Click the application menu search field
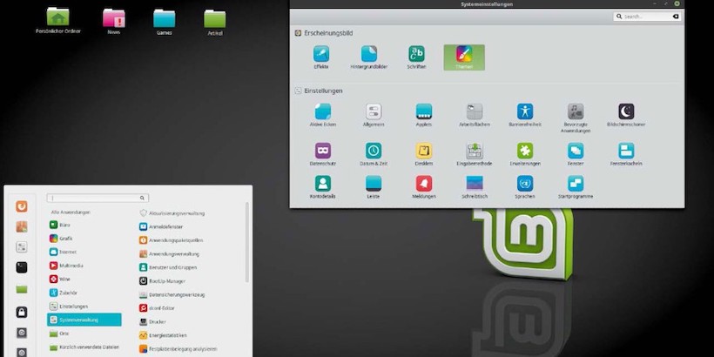This screenshot has width=714, height=357. point(98,198)
